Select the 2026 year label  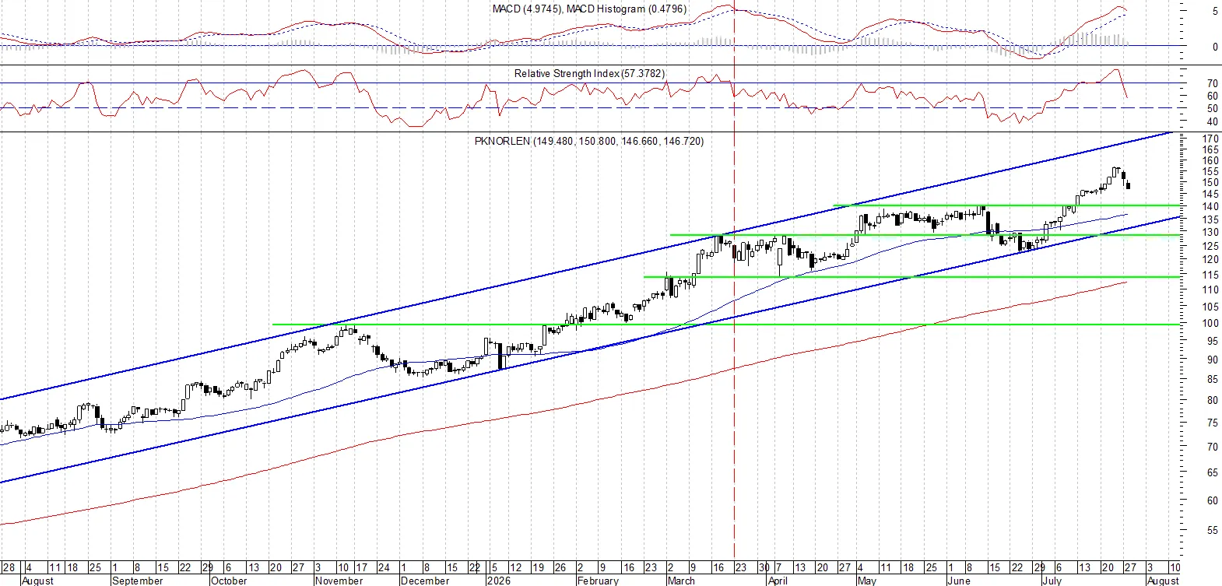click(498, 581)
